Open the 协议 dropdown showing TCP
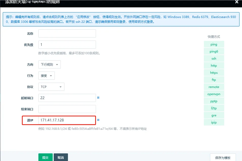Viewport: 242px width, 161px height. click(51, 87)
